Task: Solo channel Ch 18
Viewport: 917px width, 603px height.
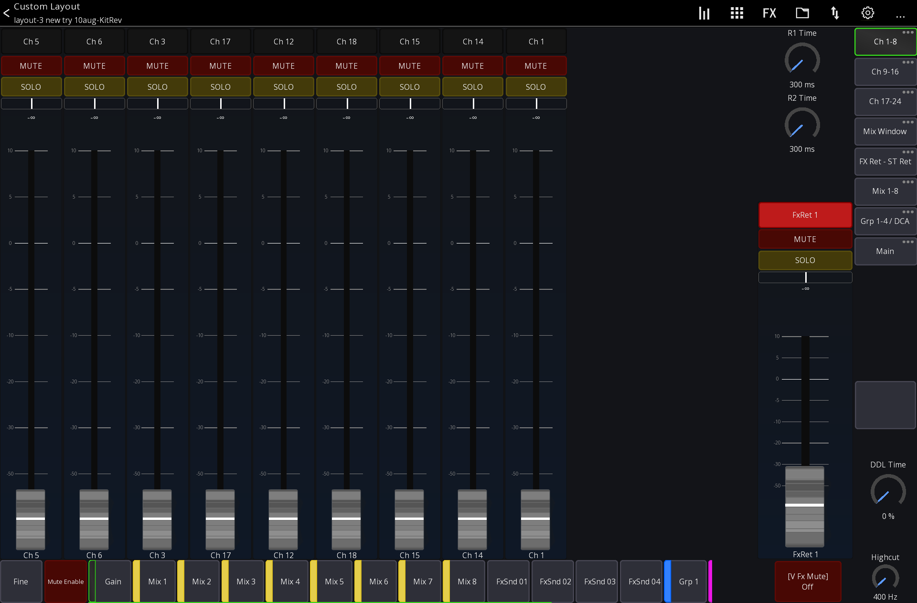Action: [x=346, y=87]
